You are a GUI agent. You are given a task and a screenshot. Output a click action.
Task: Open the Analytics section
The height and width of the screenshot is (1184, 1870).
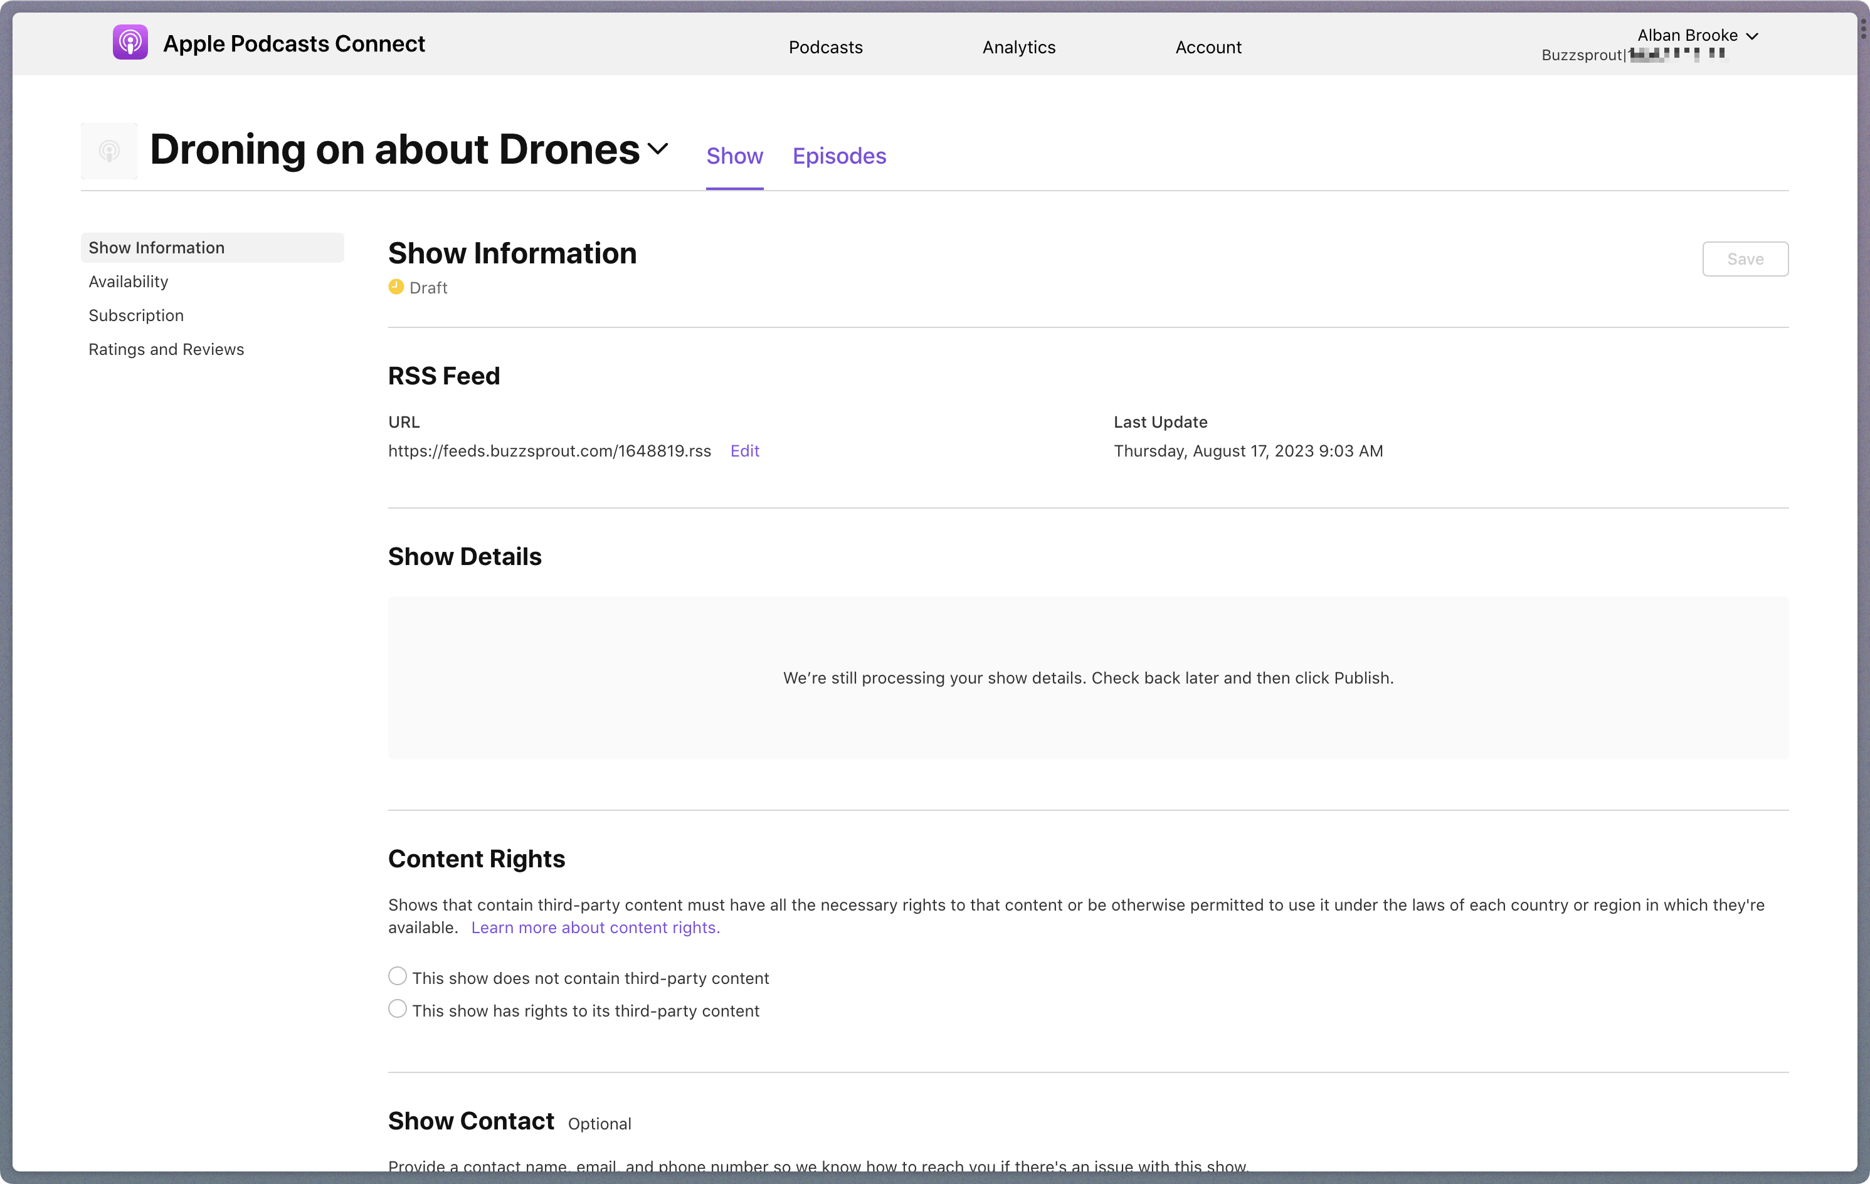click(x=1018, y=48)
